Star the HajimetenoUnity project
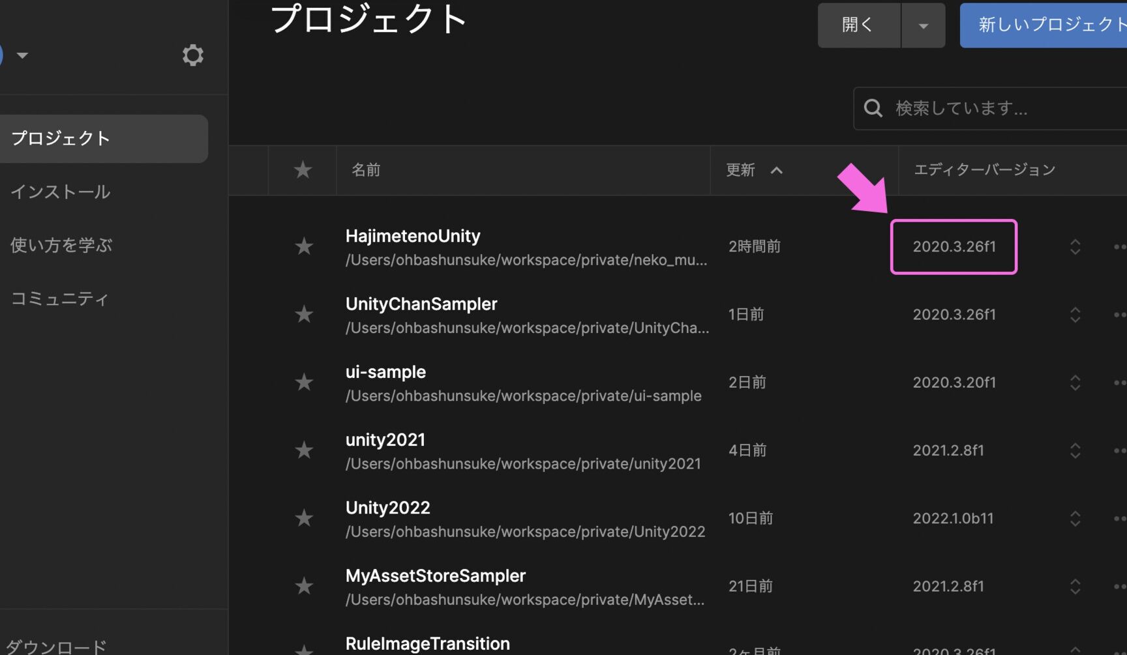The height and width of the screenshot is (655, 1127). tap(304, 246)
